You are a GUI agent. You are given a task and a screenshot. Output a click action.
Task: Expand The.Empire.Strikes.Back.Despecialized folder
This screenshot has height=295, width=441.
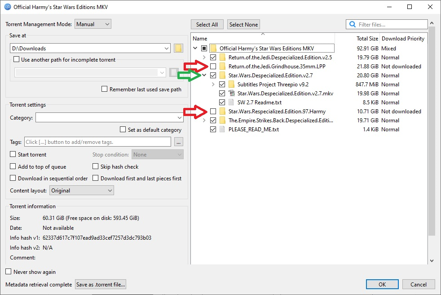coord(204,121)
